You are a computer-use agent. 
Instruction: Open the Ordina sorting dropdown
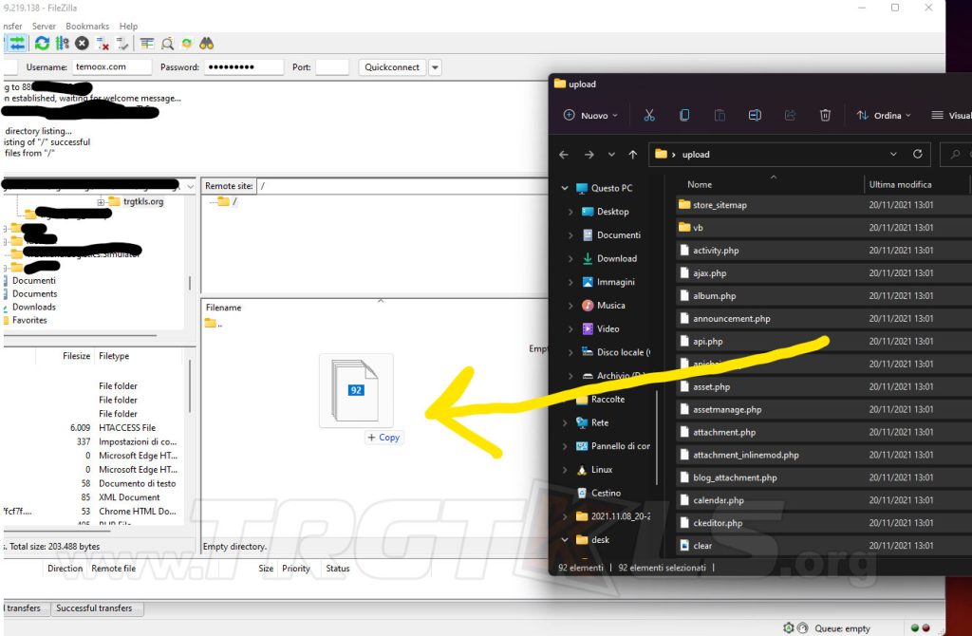coord(883,115)
